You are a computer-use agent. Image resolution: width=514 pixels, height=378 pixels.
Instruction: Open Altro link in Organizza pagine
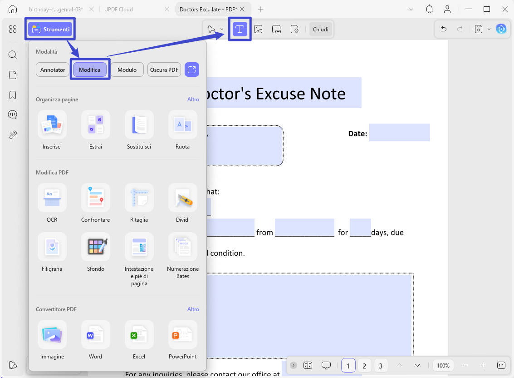pos(193,99)
